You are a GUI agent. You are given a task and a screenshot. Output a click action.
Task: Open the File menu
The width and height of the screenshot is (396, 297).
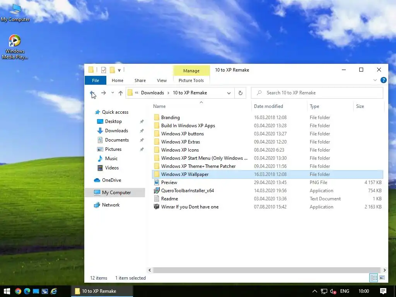click(96, 80)
